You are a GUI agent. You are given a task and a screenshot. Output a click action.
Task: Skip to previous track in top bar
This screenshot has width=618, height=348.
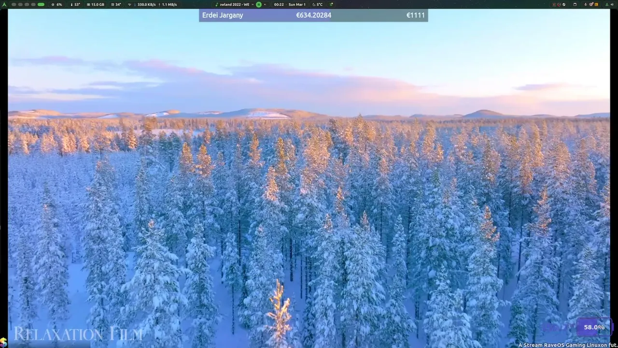[x=253, y=4]
